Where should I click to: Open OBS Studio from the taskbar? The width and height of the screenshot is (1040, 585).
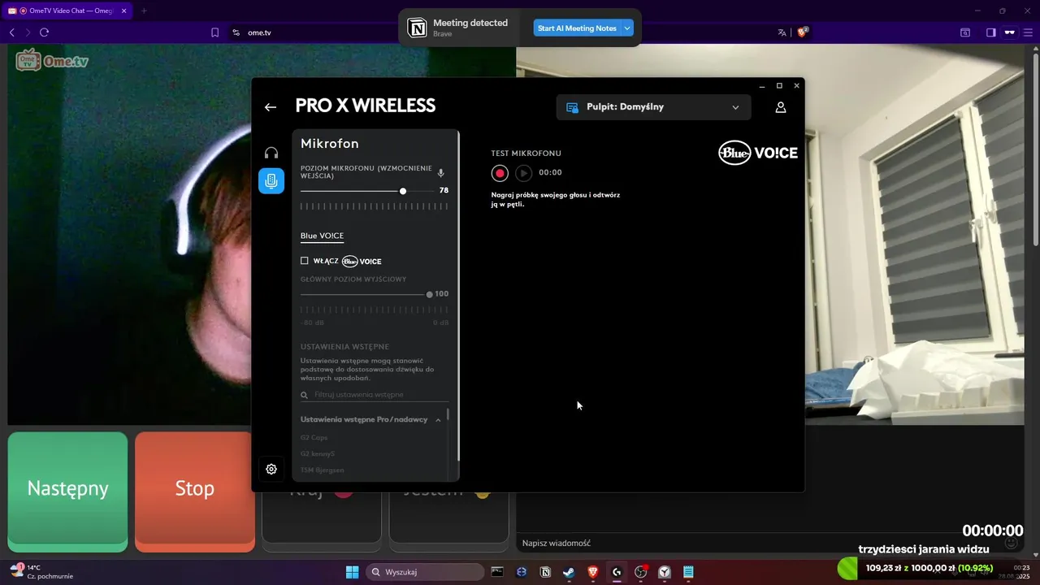(x=641, y=572)
